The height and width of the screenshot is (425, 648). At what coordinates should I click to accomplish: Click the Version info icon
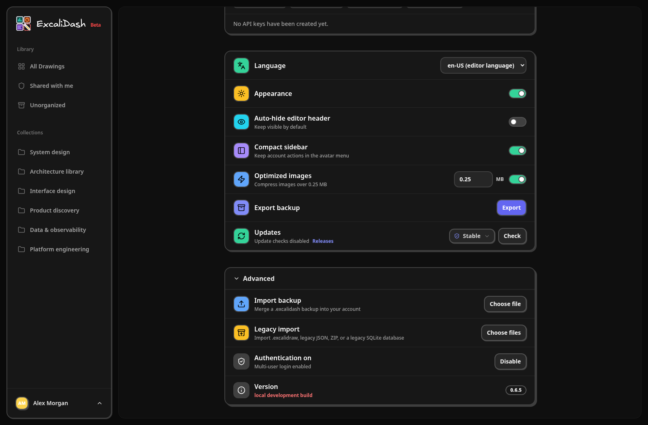(241, 390)
